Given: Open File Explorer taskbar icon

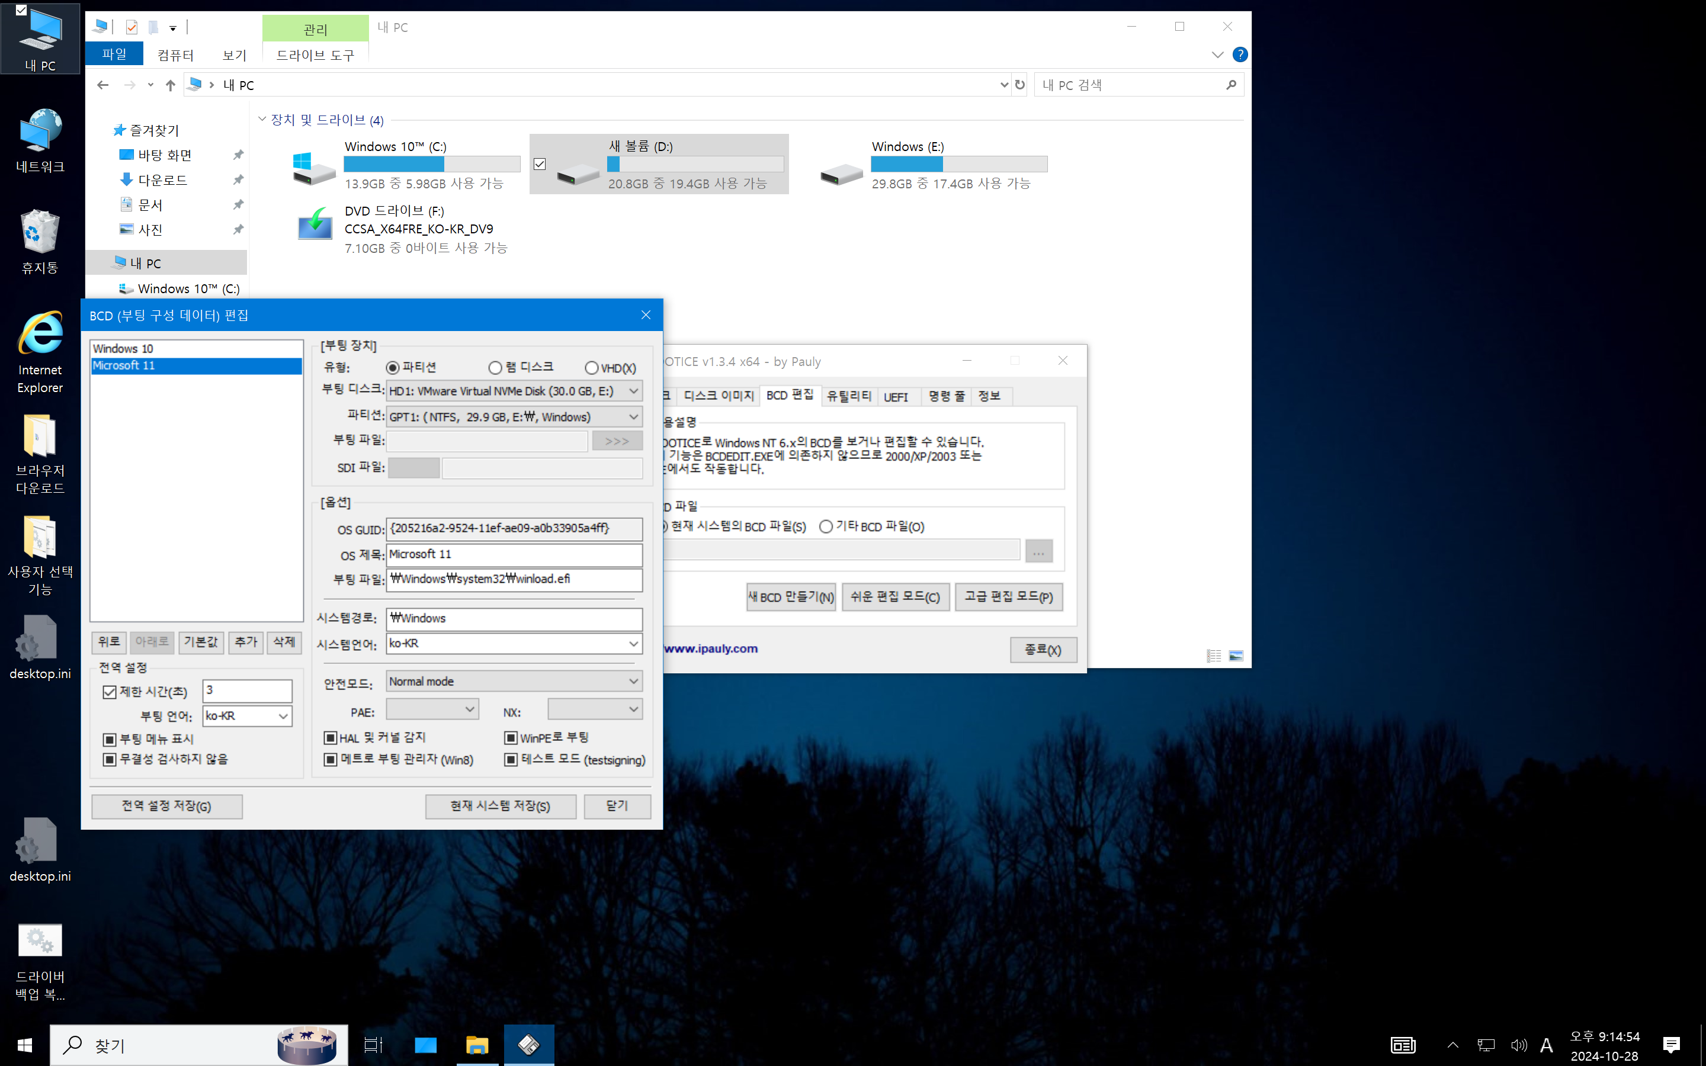Looking at the screenshot, I should (477, 1045).
